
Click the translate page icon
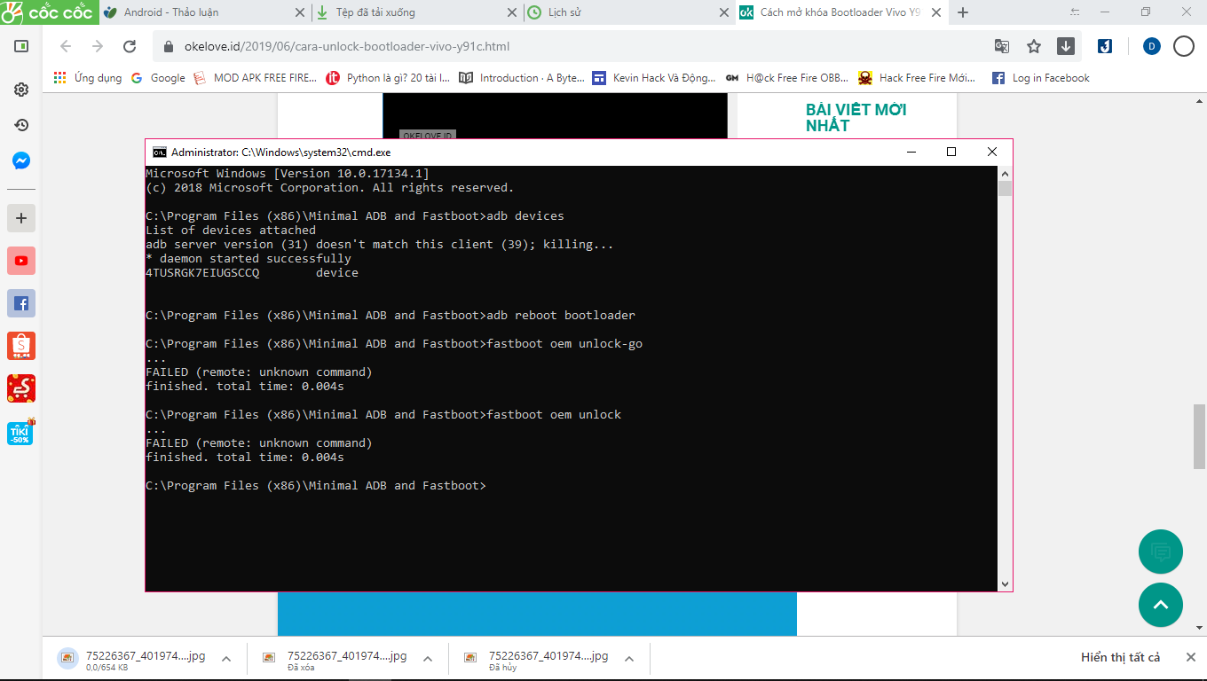click(1002, 46)
